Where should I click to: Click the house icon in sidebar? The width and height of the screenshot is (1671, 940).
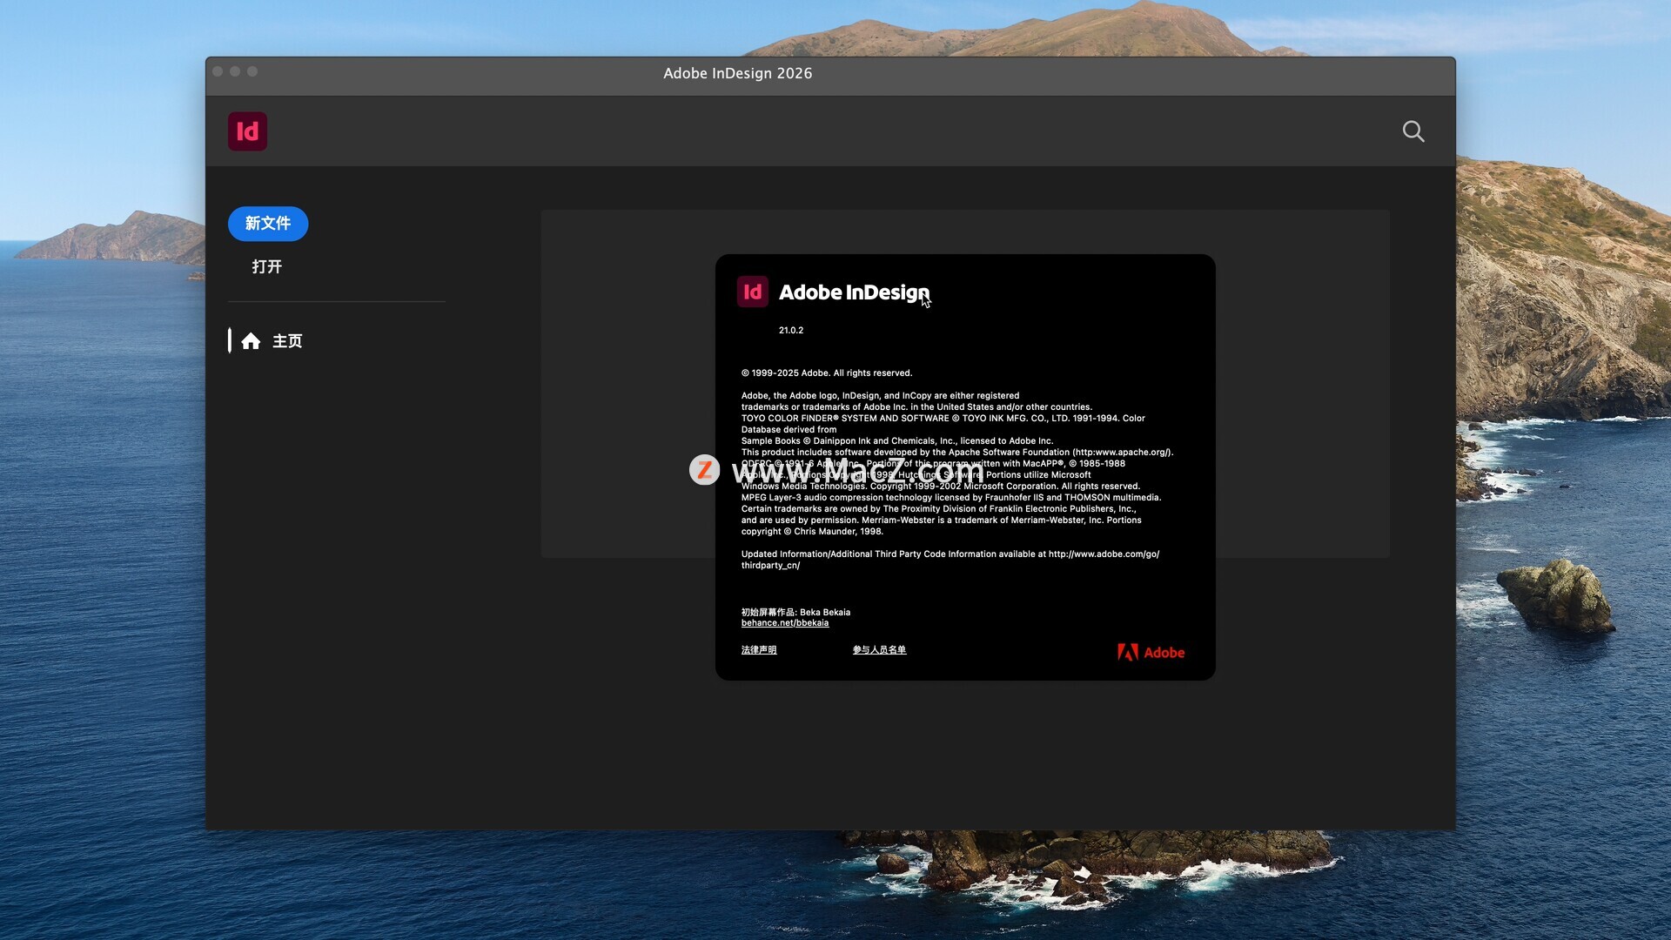(251, 341)
